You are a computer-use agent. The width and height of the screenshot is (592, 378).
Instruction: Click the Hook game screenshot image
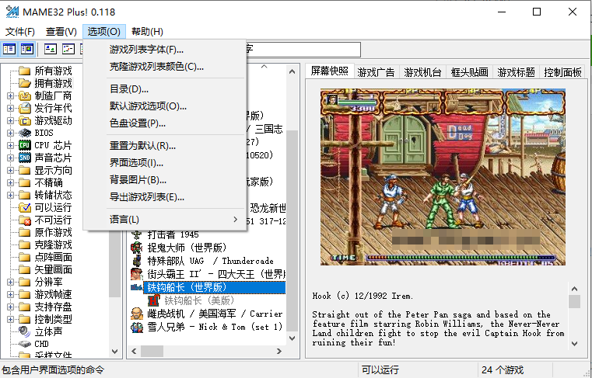[443, 177]
